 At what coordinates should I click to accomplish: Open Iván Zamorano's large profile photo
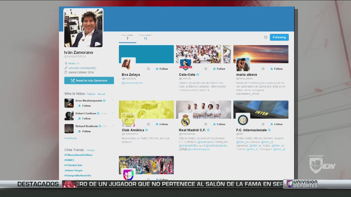pos(83,28)
